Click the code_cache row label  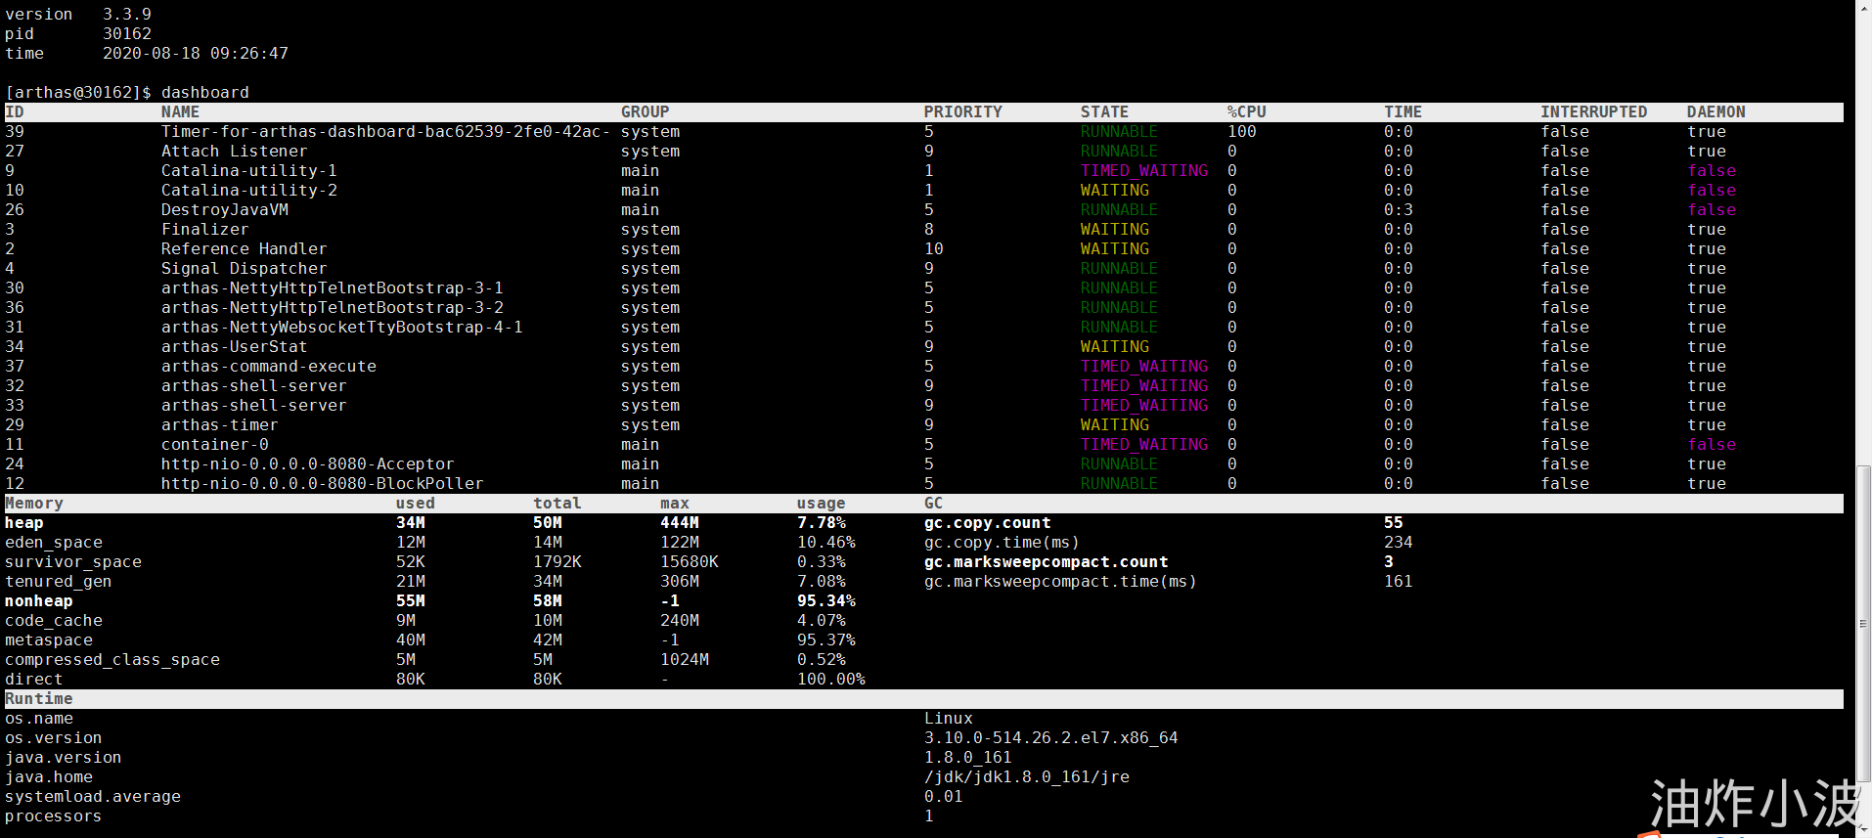tap(54, 621)
